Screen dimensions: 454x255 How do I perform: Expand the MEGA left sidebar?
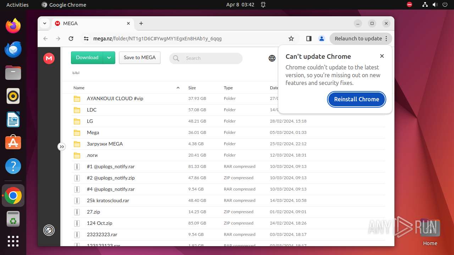pyautogui.click(x=62, y=147)
